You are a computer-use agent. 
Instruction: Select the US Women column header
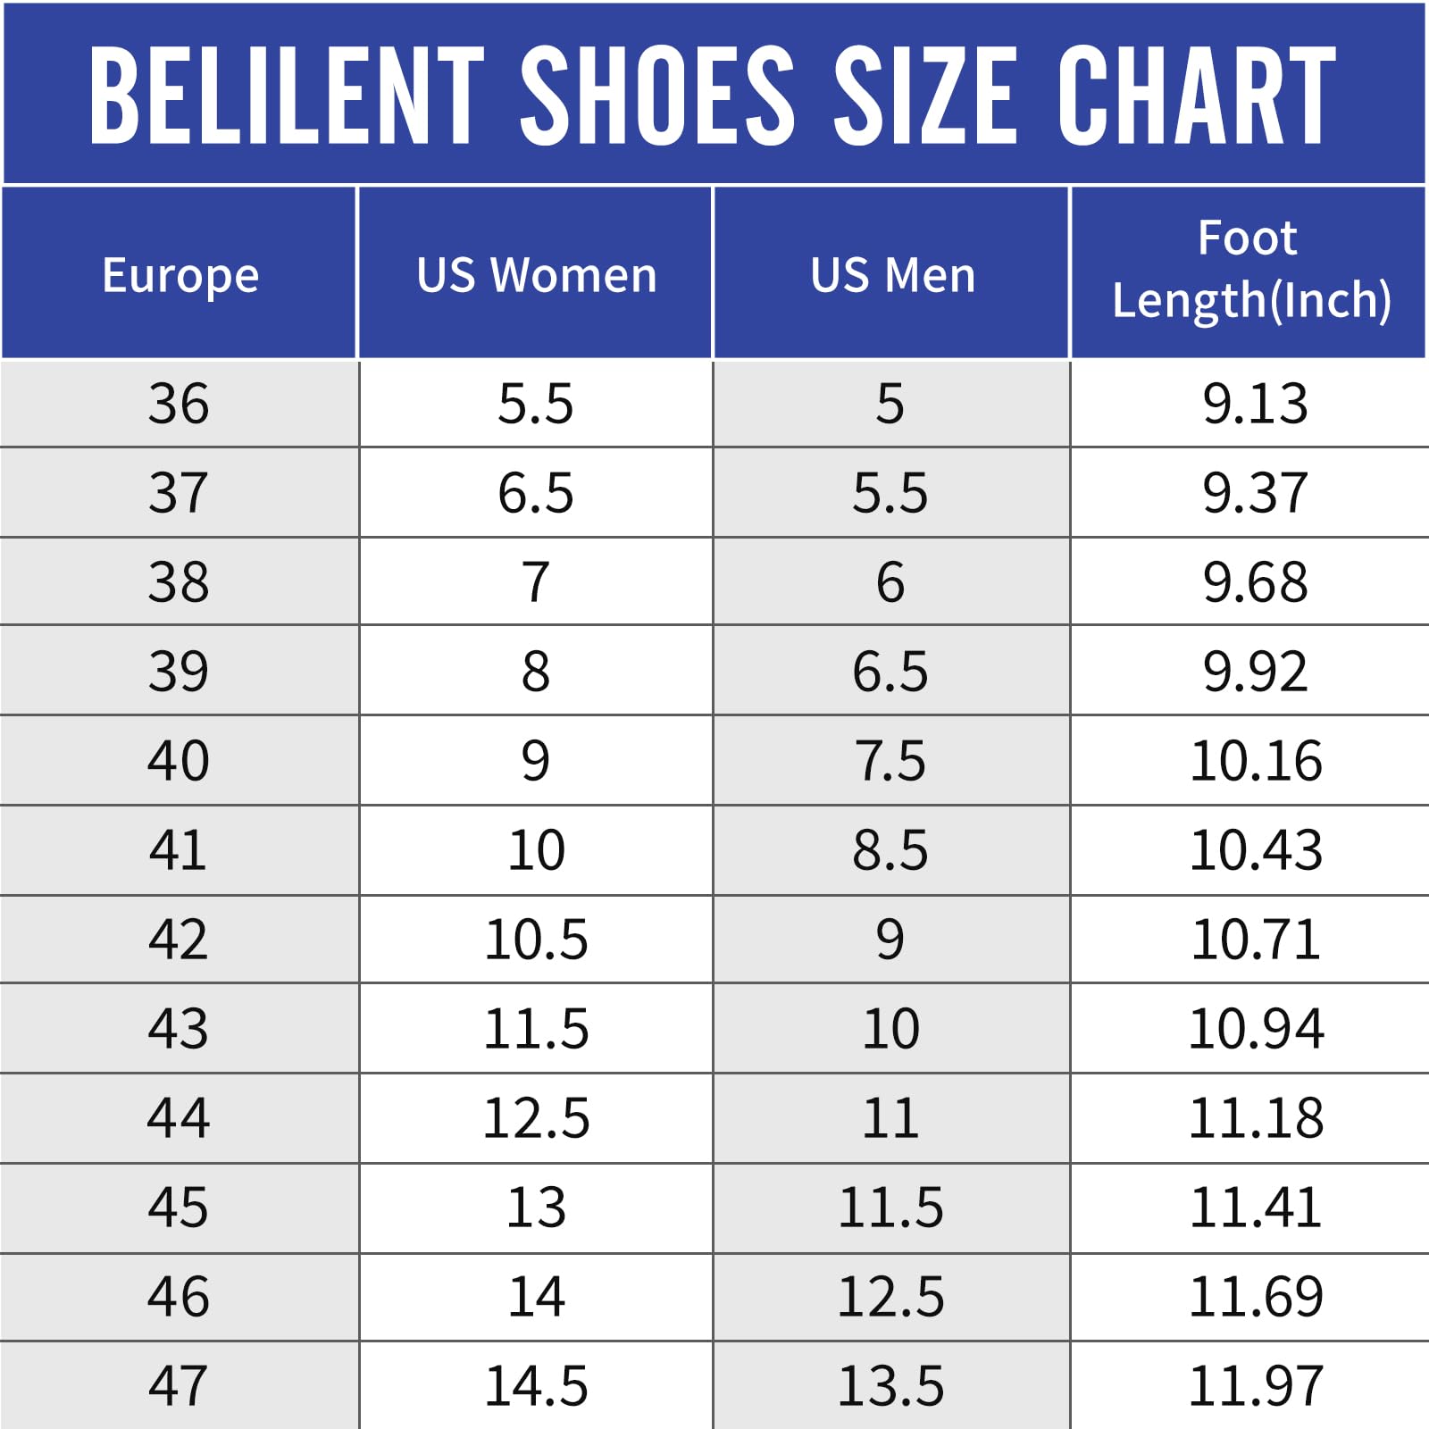536,274
